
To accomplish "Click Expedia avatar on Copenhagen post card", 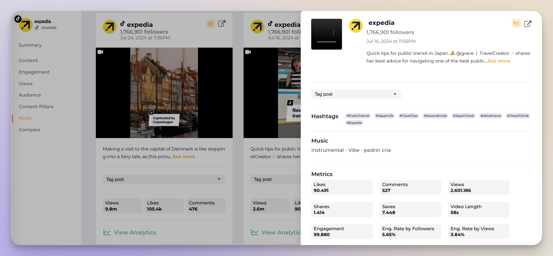I will [110, 27].
